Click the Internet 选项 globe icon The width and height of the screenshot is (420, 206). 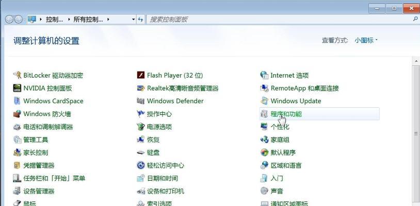point(264,75)
